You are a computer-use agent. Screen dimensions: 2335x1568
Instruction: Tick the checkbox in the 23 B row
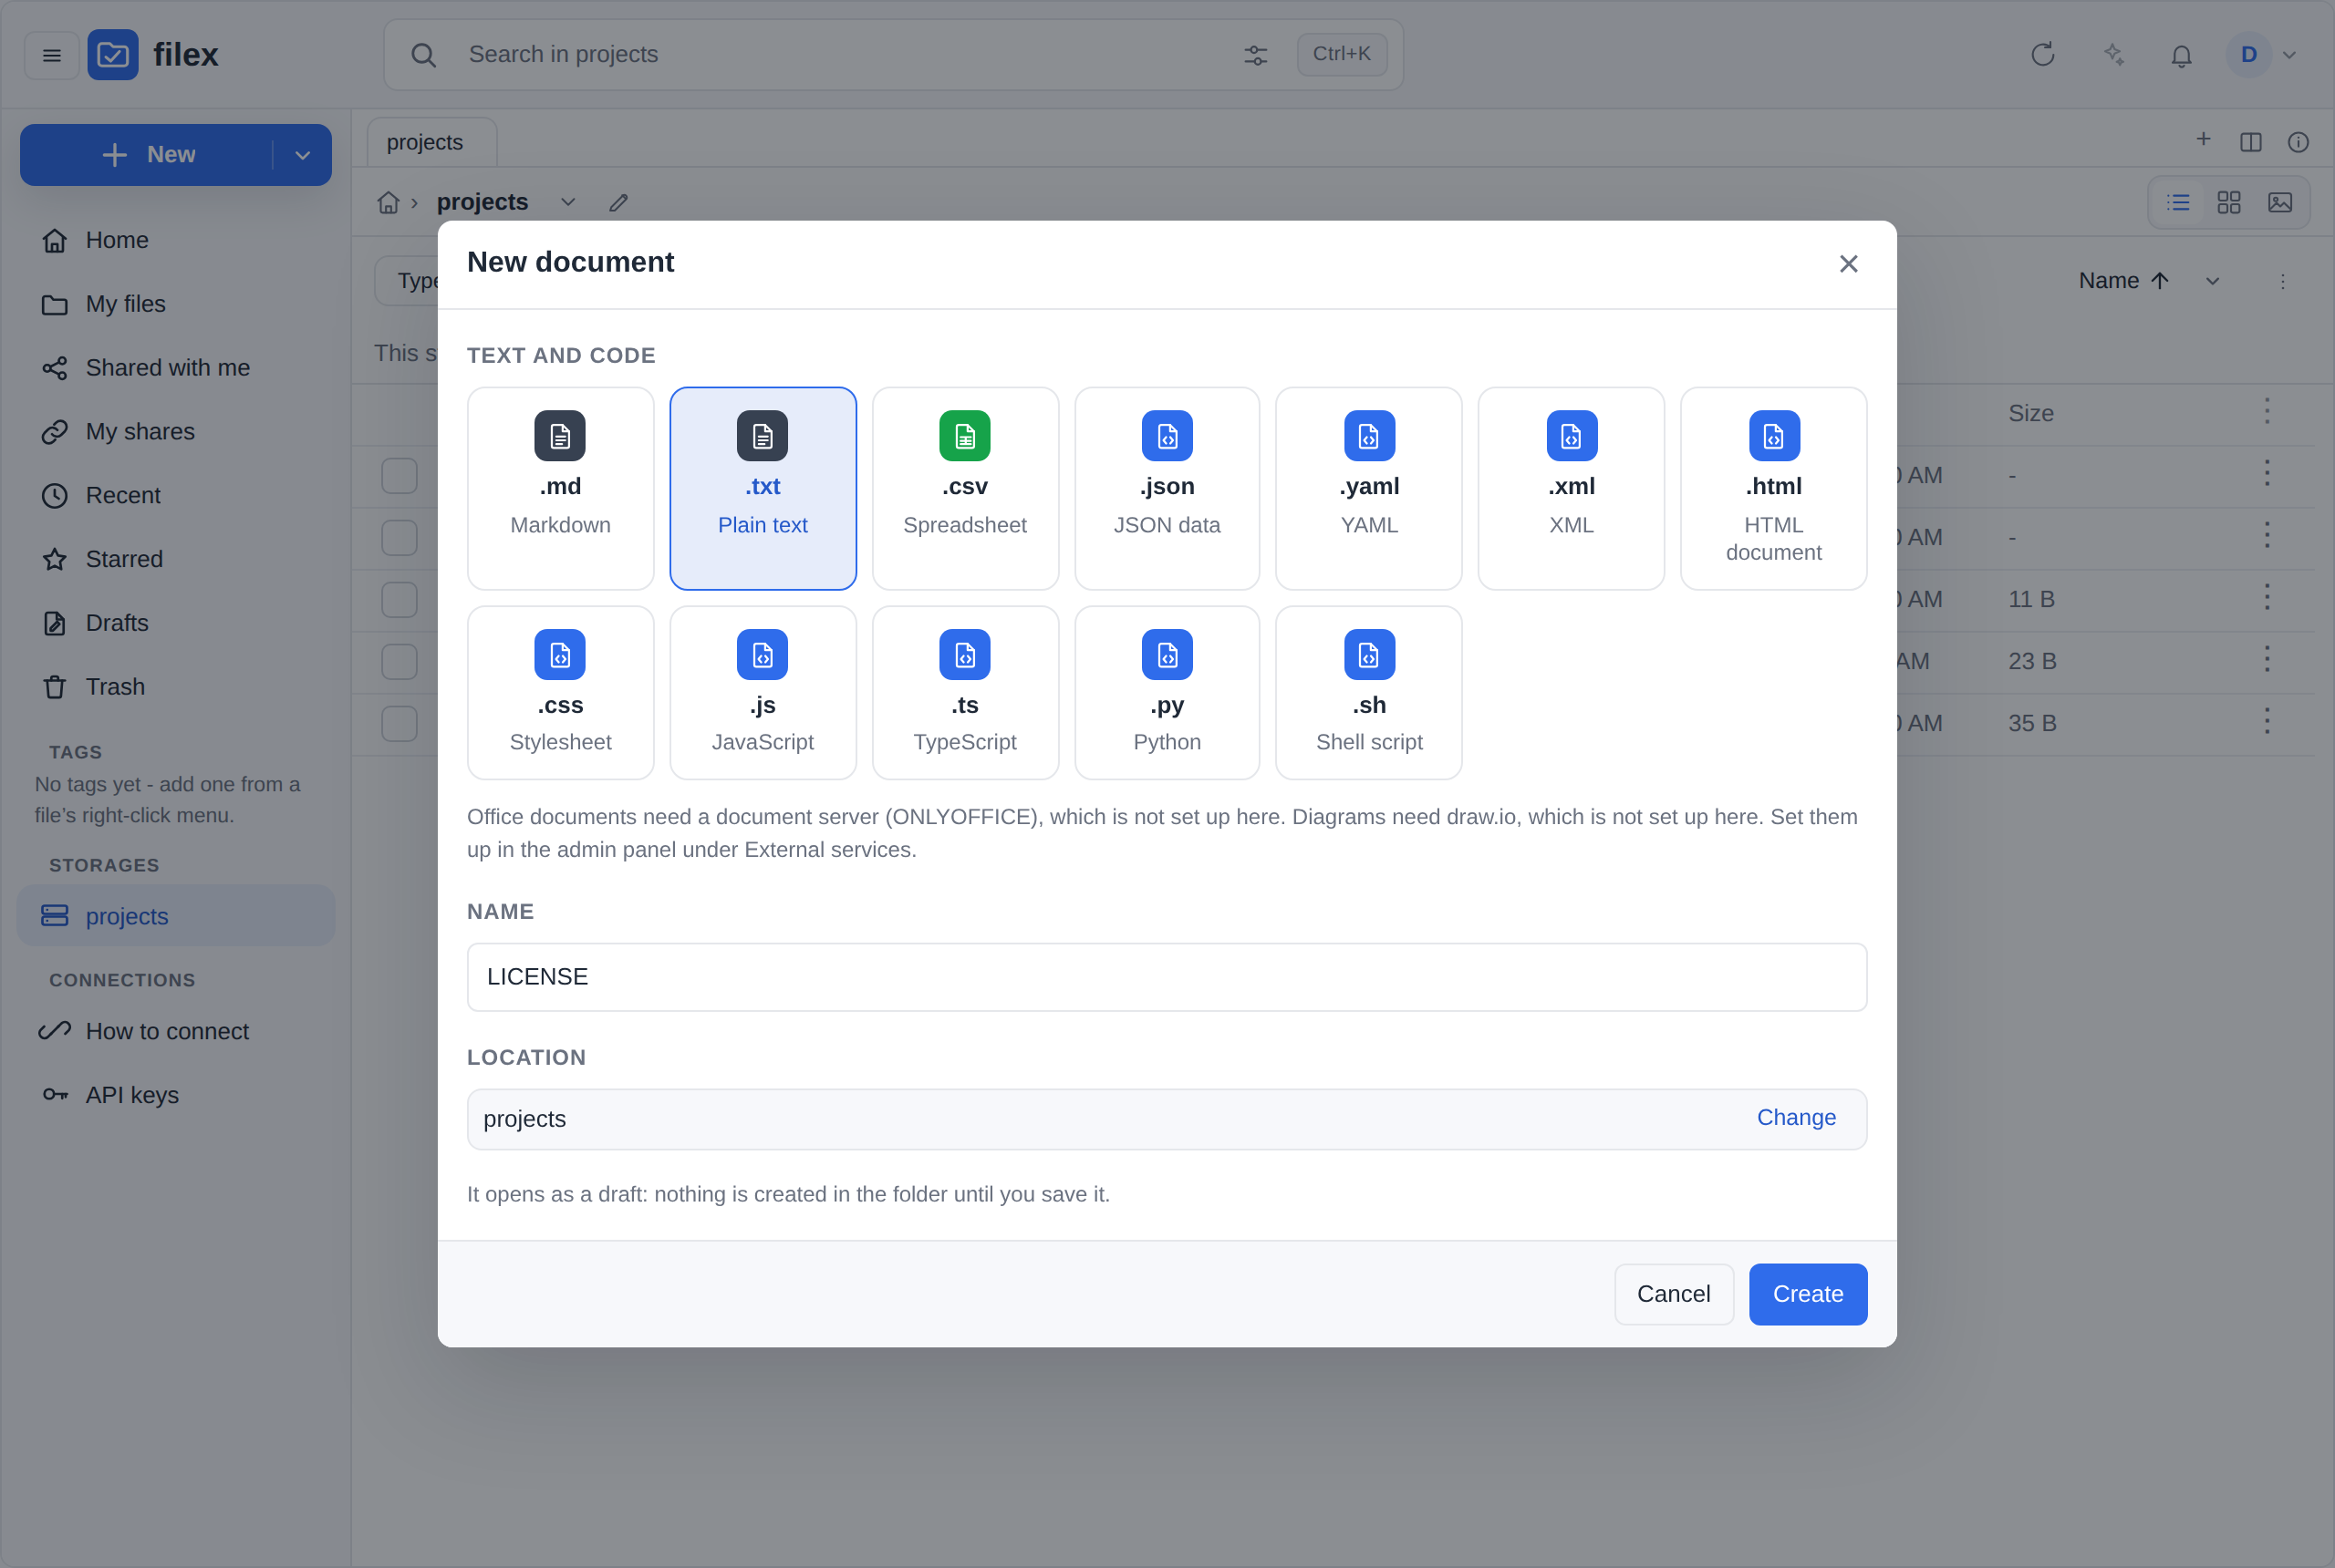[x=400, y=661]
